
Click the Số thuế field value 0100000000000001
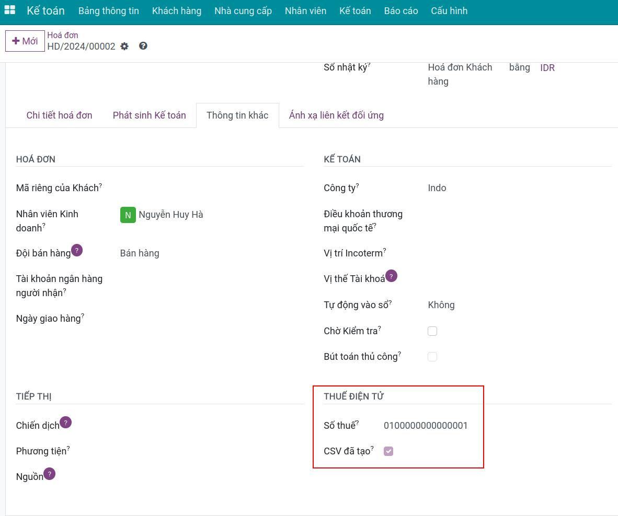426,426
